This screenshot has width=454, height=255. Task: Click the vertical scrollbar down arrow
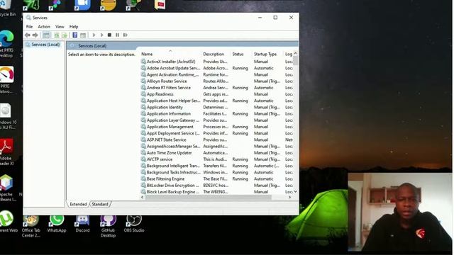click(295, 191)
